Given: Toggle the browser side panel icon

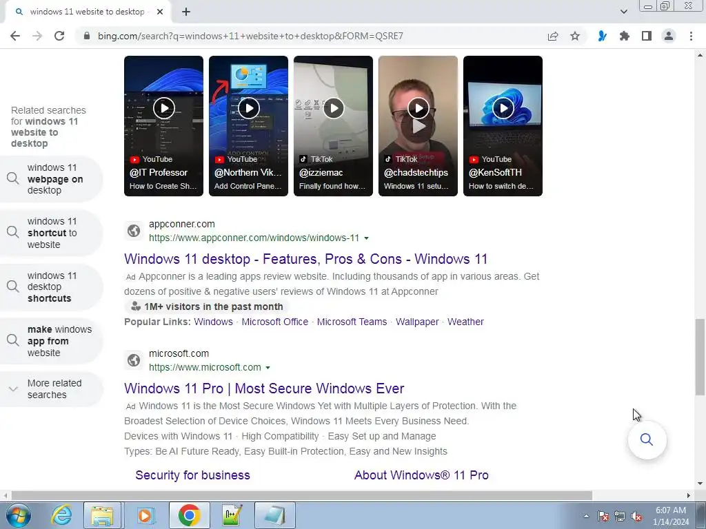Looking at the screenshot, I should click(x=647, y=36).
